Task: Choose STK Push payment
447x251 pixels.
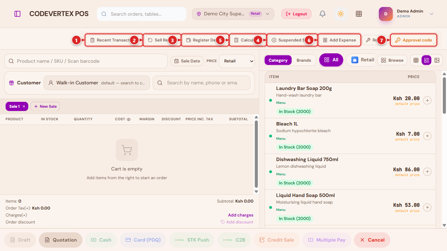Action: coord(192,240)
